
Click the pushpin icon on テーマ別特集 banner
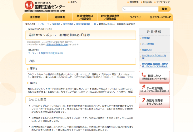pos(143,87)
